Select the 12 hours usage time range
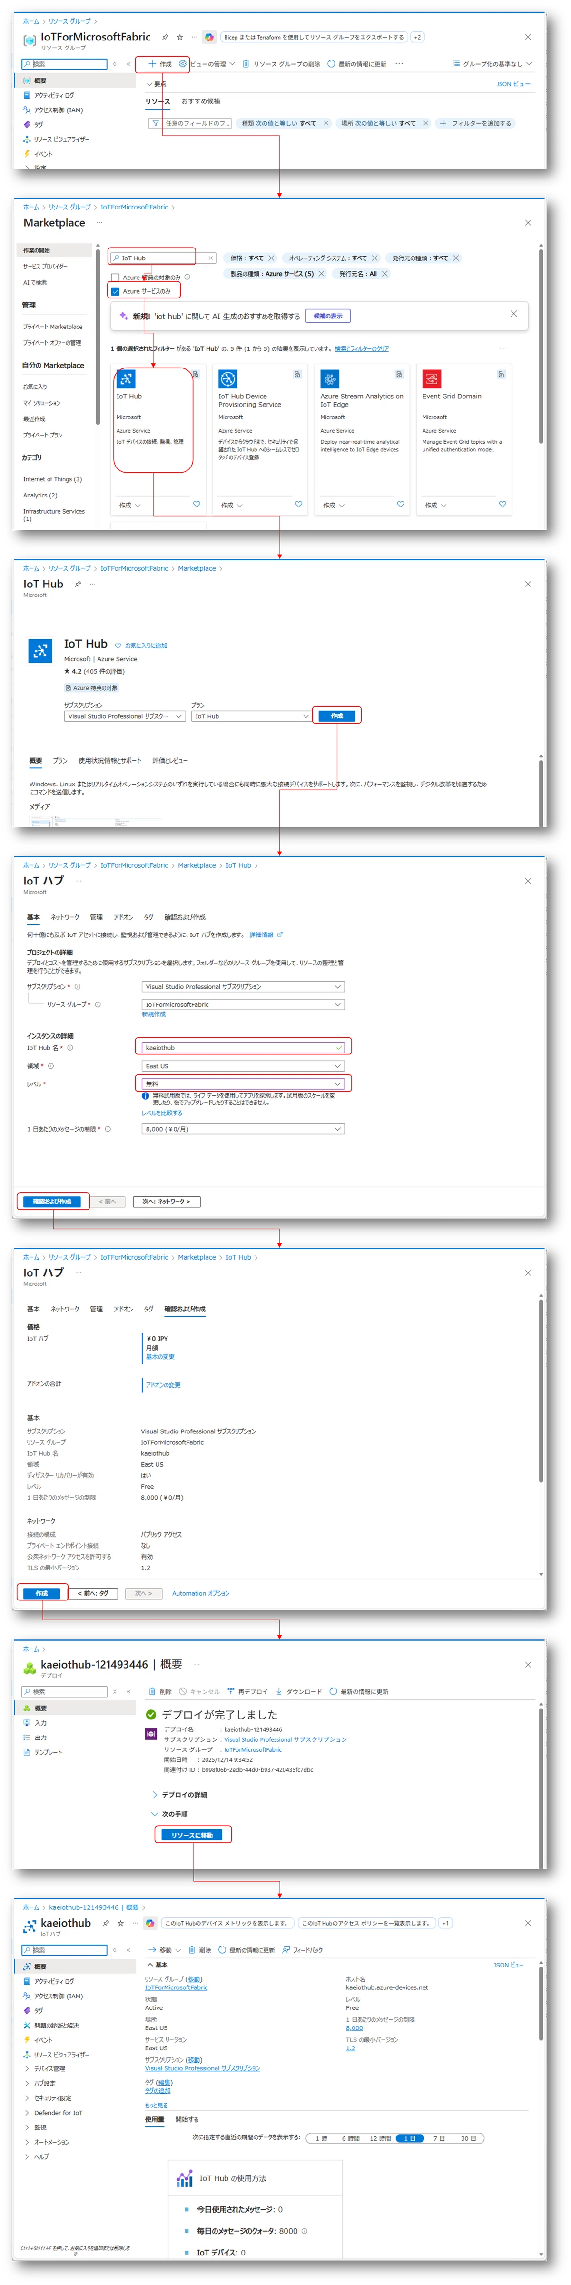The height and width of the screenshot is (2285, 571). click(x=380, y=2138)
